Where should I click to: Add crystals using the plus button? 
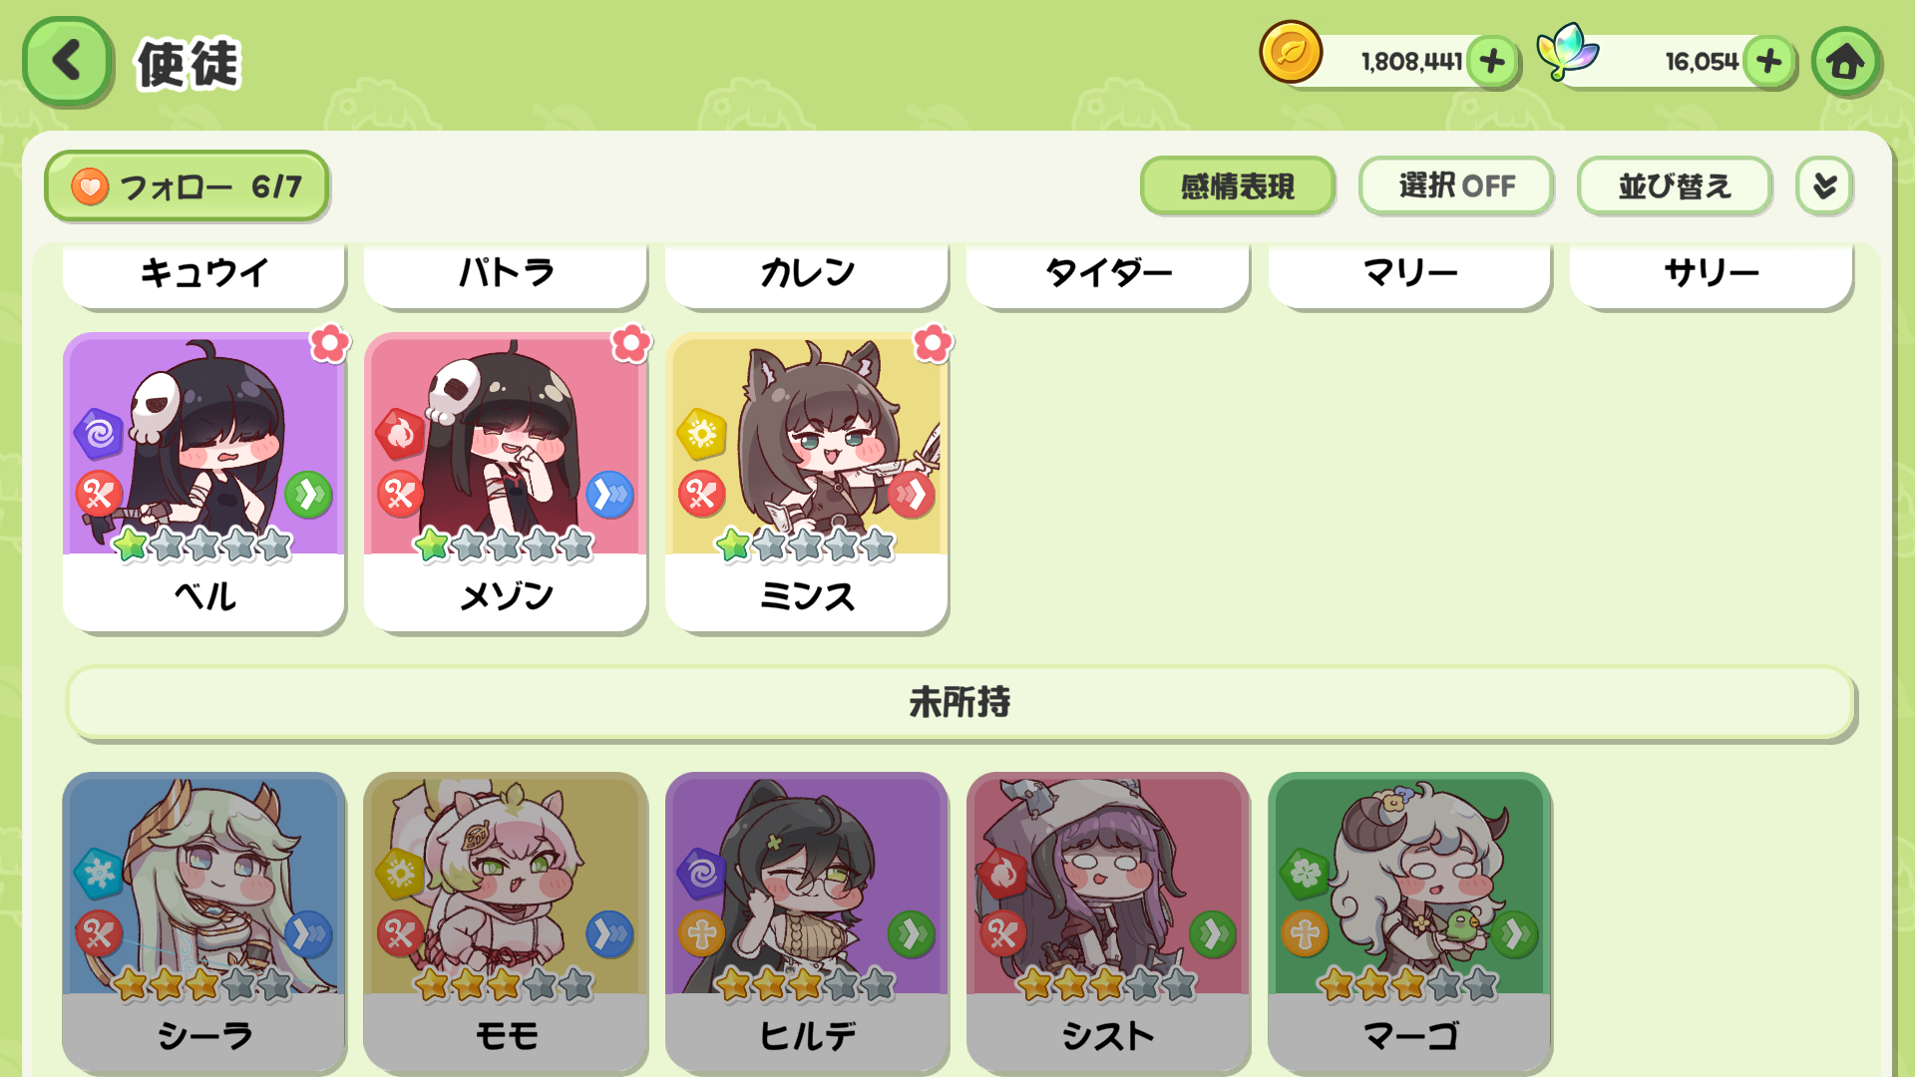pos(1769,62)
